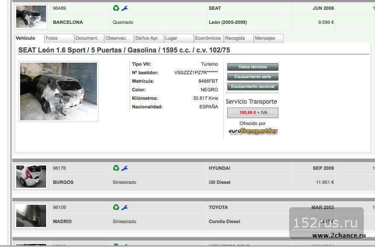Click the 190,68 € + IVA transport button

[x=253, y=113]
